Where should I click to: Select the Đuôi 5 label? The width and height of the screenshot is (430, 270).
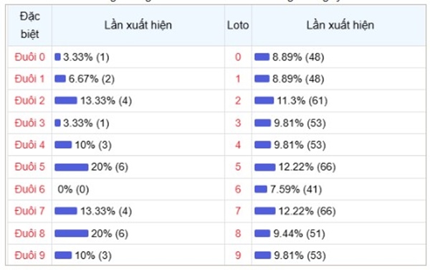[29, 167]
